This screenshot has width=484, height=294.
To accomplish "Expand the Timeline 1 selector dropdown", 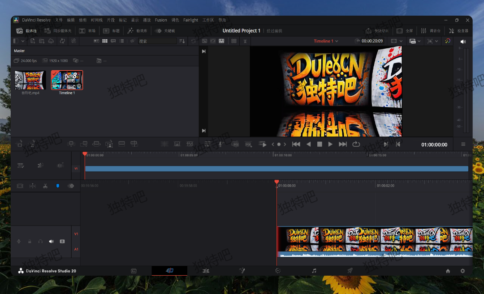I will (337, 41).
